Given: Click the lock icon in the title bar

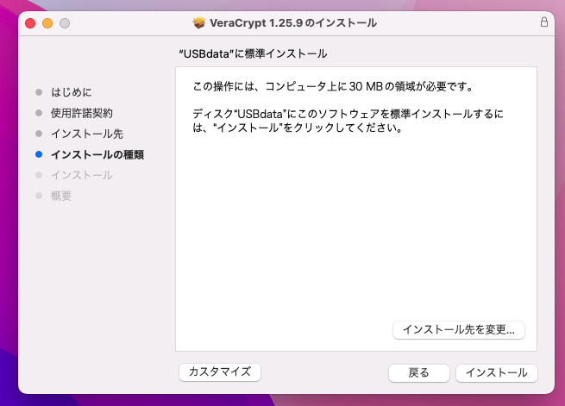Looking at the screenshot, I should click(x=543, y=22).
